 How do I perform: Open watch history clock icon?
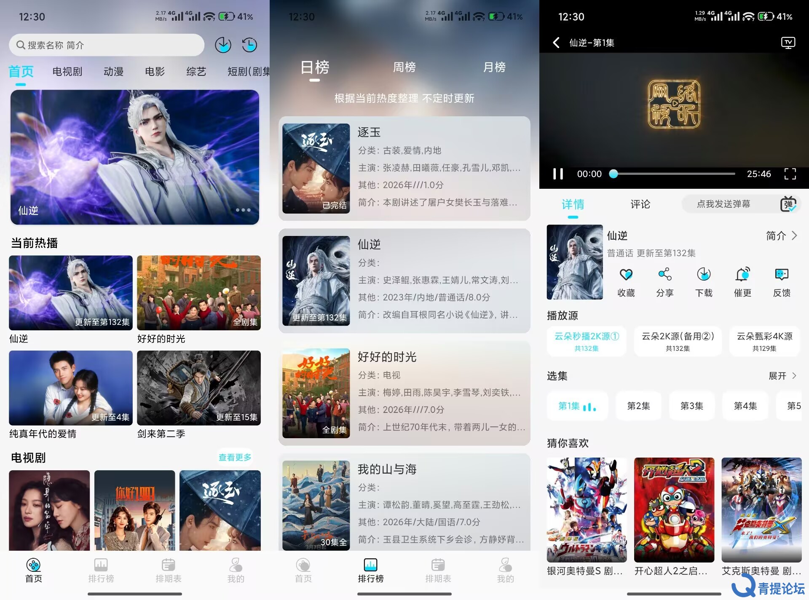pos(249,45)
